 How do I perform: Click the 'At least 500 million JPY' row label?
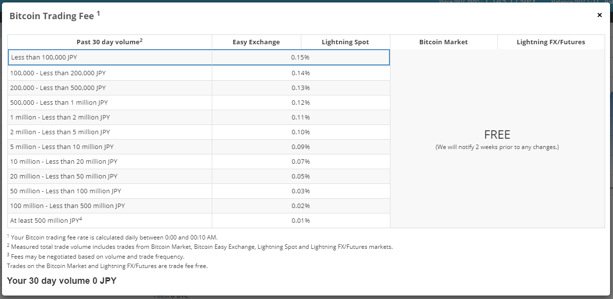tap(46, 221)
